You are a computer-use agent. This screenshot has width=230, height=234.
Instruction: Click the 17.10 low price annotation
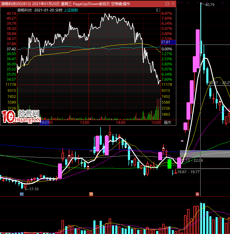click(33, 189)
